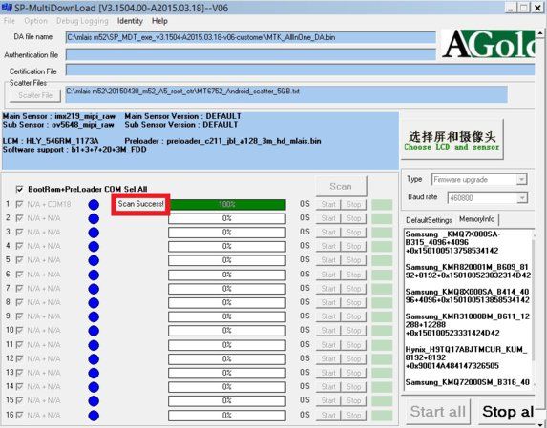The height and width of the screenshot is (428, 547).
Task: Switch to the DefaultSettings tab
Action: [x=429, y=220]
